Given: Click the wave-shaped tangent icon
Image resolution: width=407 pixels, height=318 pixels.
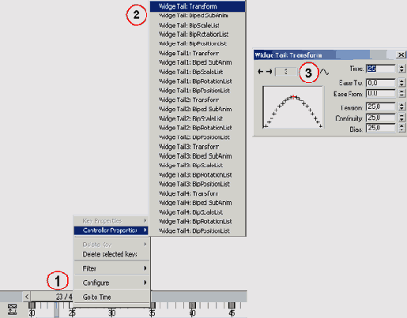Looking at the screenshot, I should 325,72.
